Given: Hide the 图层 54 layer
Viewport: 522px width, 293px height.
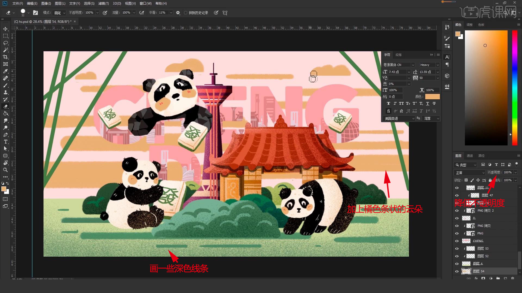Looking at the screenshot, I should (457, 271).
